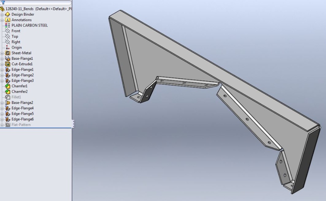The image size is (326, 201).
Task: Select the Base-Flange2 label
Action: tap(22, 103)
